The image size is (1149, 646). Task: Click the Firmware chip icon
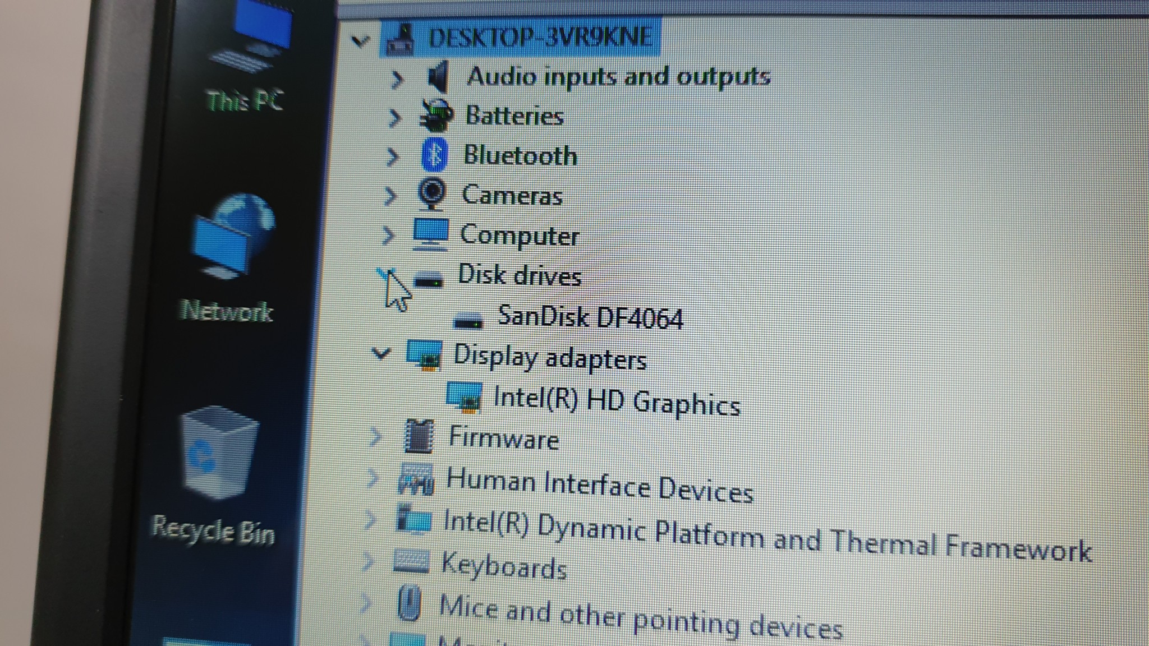[x=419, y=436]
